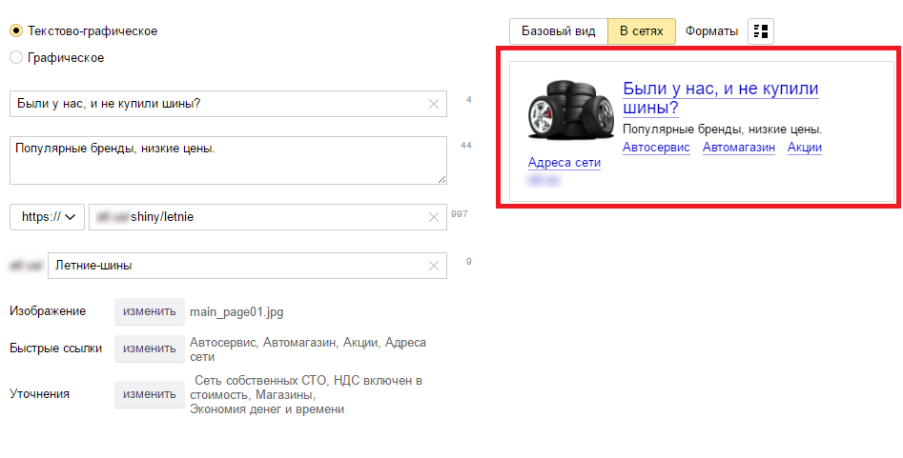903x458 pixels.
Task: Clear the URL link field
Action: coord(434,218)
